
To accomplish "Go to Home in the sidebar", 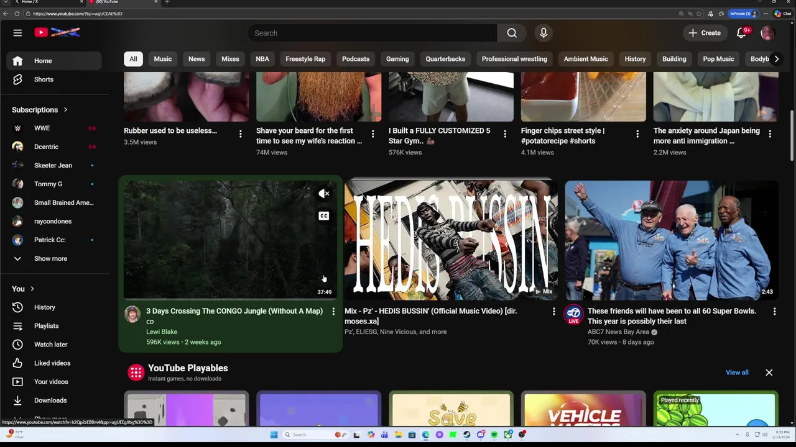I will coord(54,61).
